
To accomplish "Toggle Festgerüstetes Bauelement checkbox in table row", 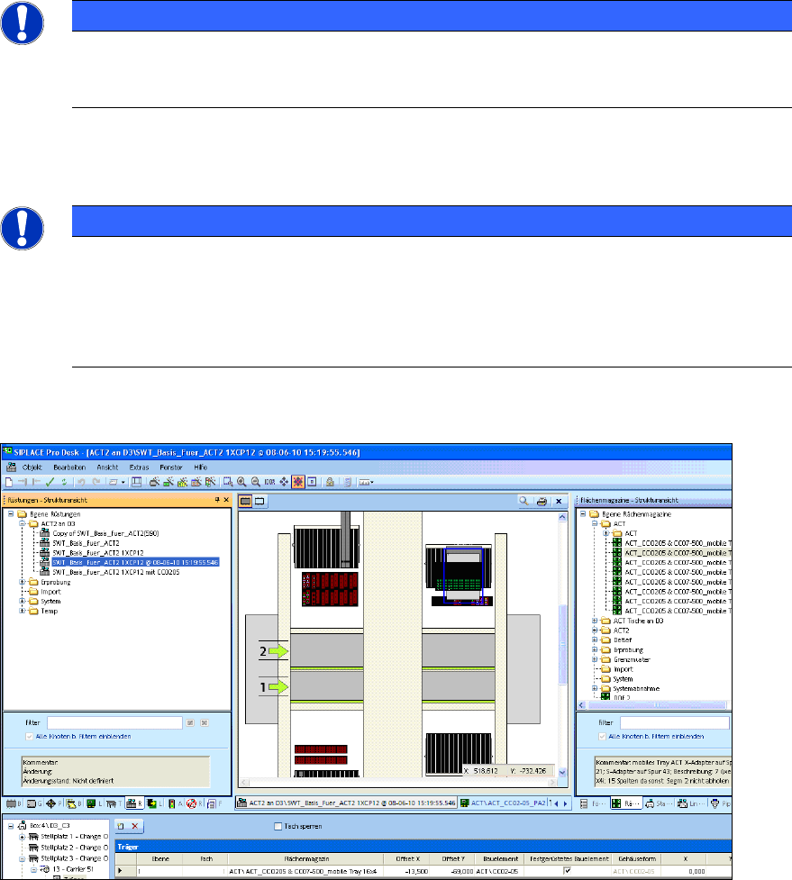I will pyautogui.click(x=568, y=870).
